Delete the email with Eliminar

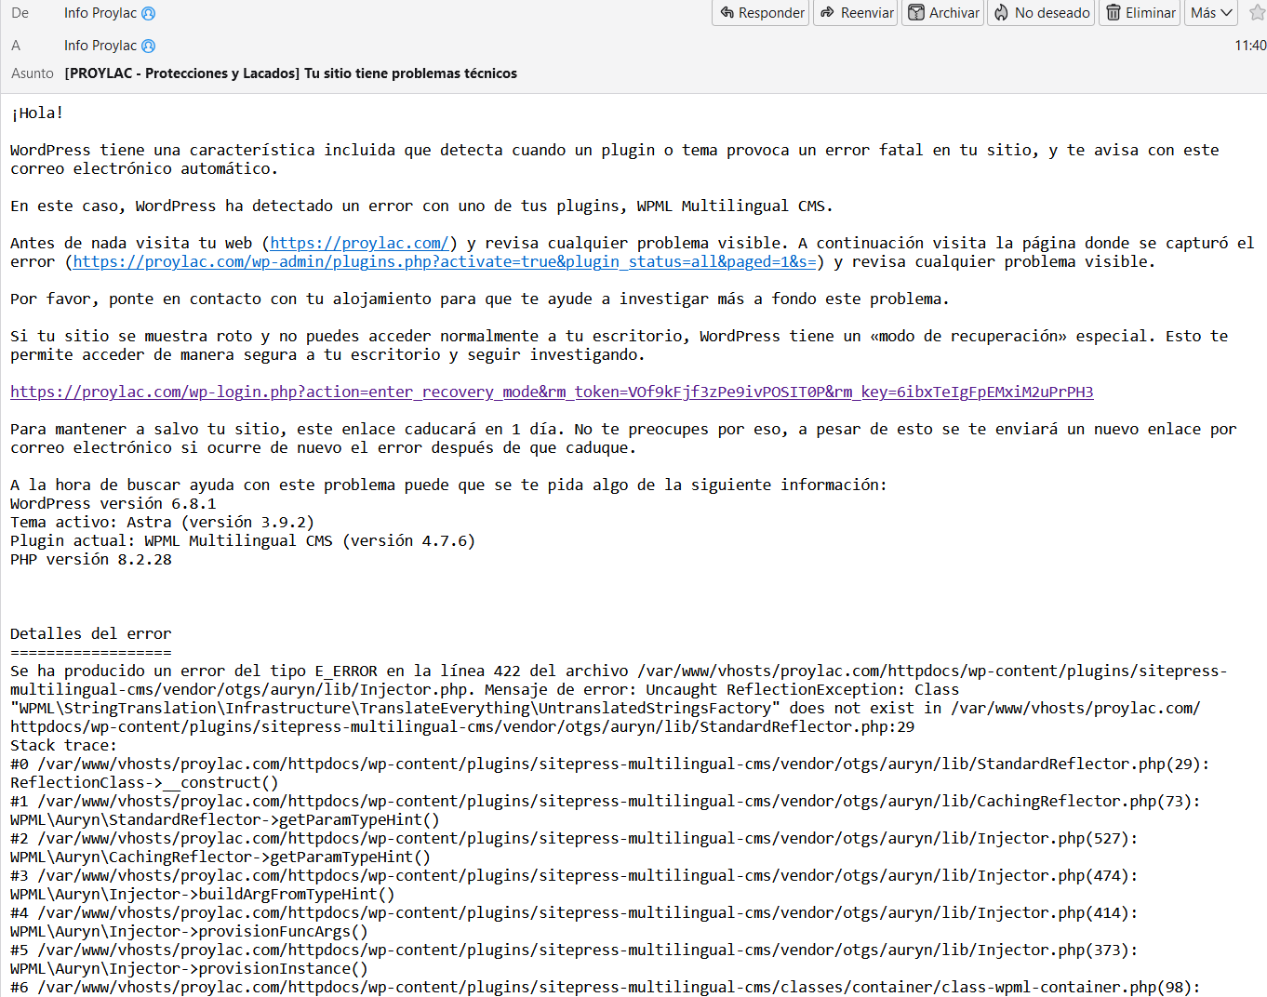click(1140, 13)
